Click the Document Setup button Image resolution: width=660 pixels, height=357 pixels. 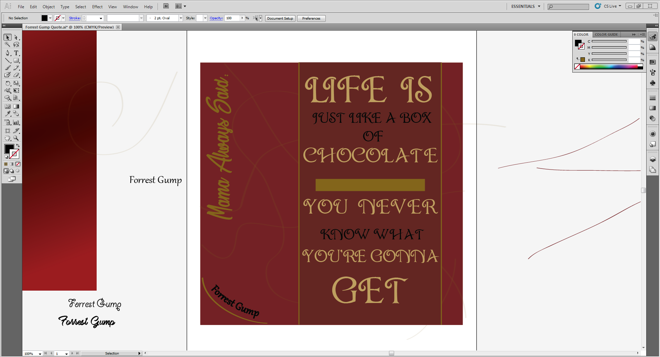(x=280, y=18)
